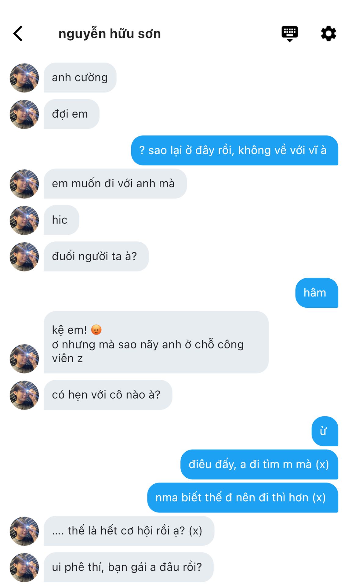Tap avatar next to "có hẹn với cô nào à?"
Viewport: 348px width, 586px height.
[24, 395]
